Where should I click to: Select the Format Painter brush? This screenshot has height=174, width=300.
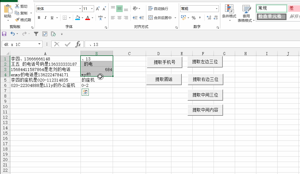click(17, 20)
